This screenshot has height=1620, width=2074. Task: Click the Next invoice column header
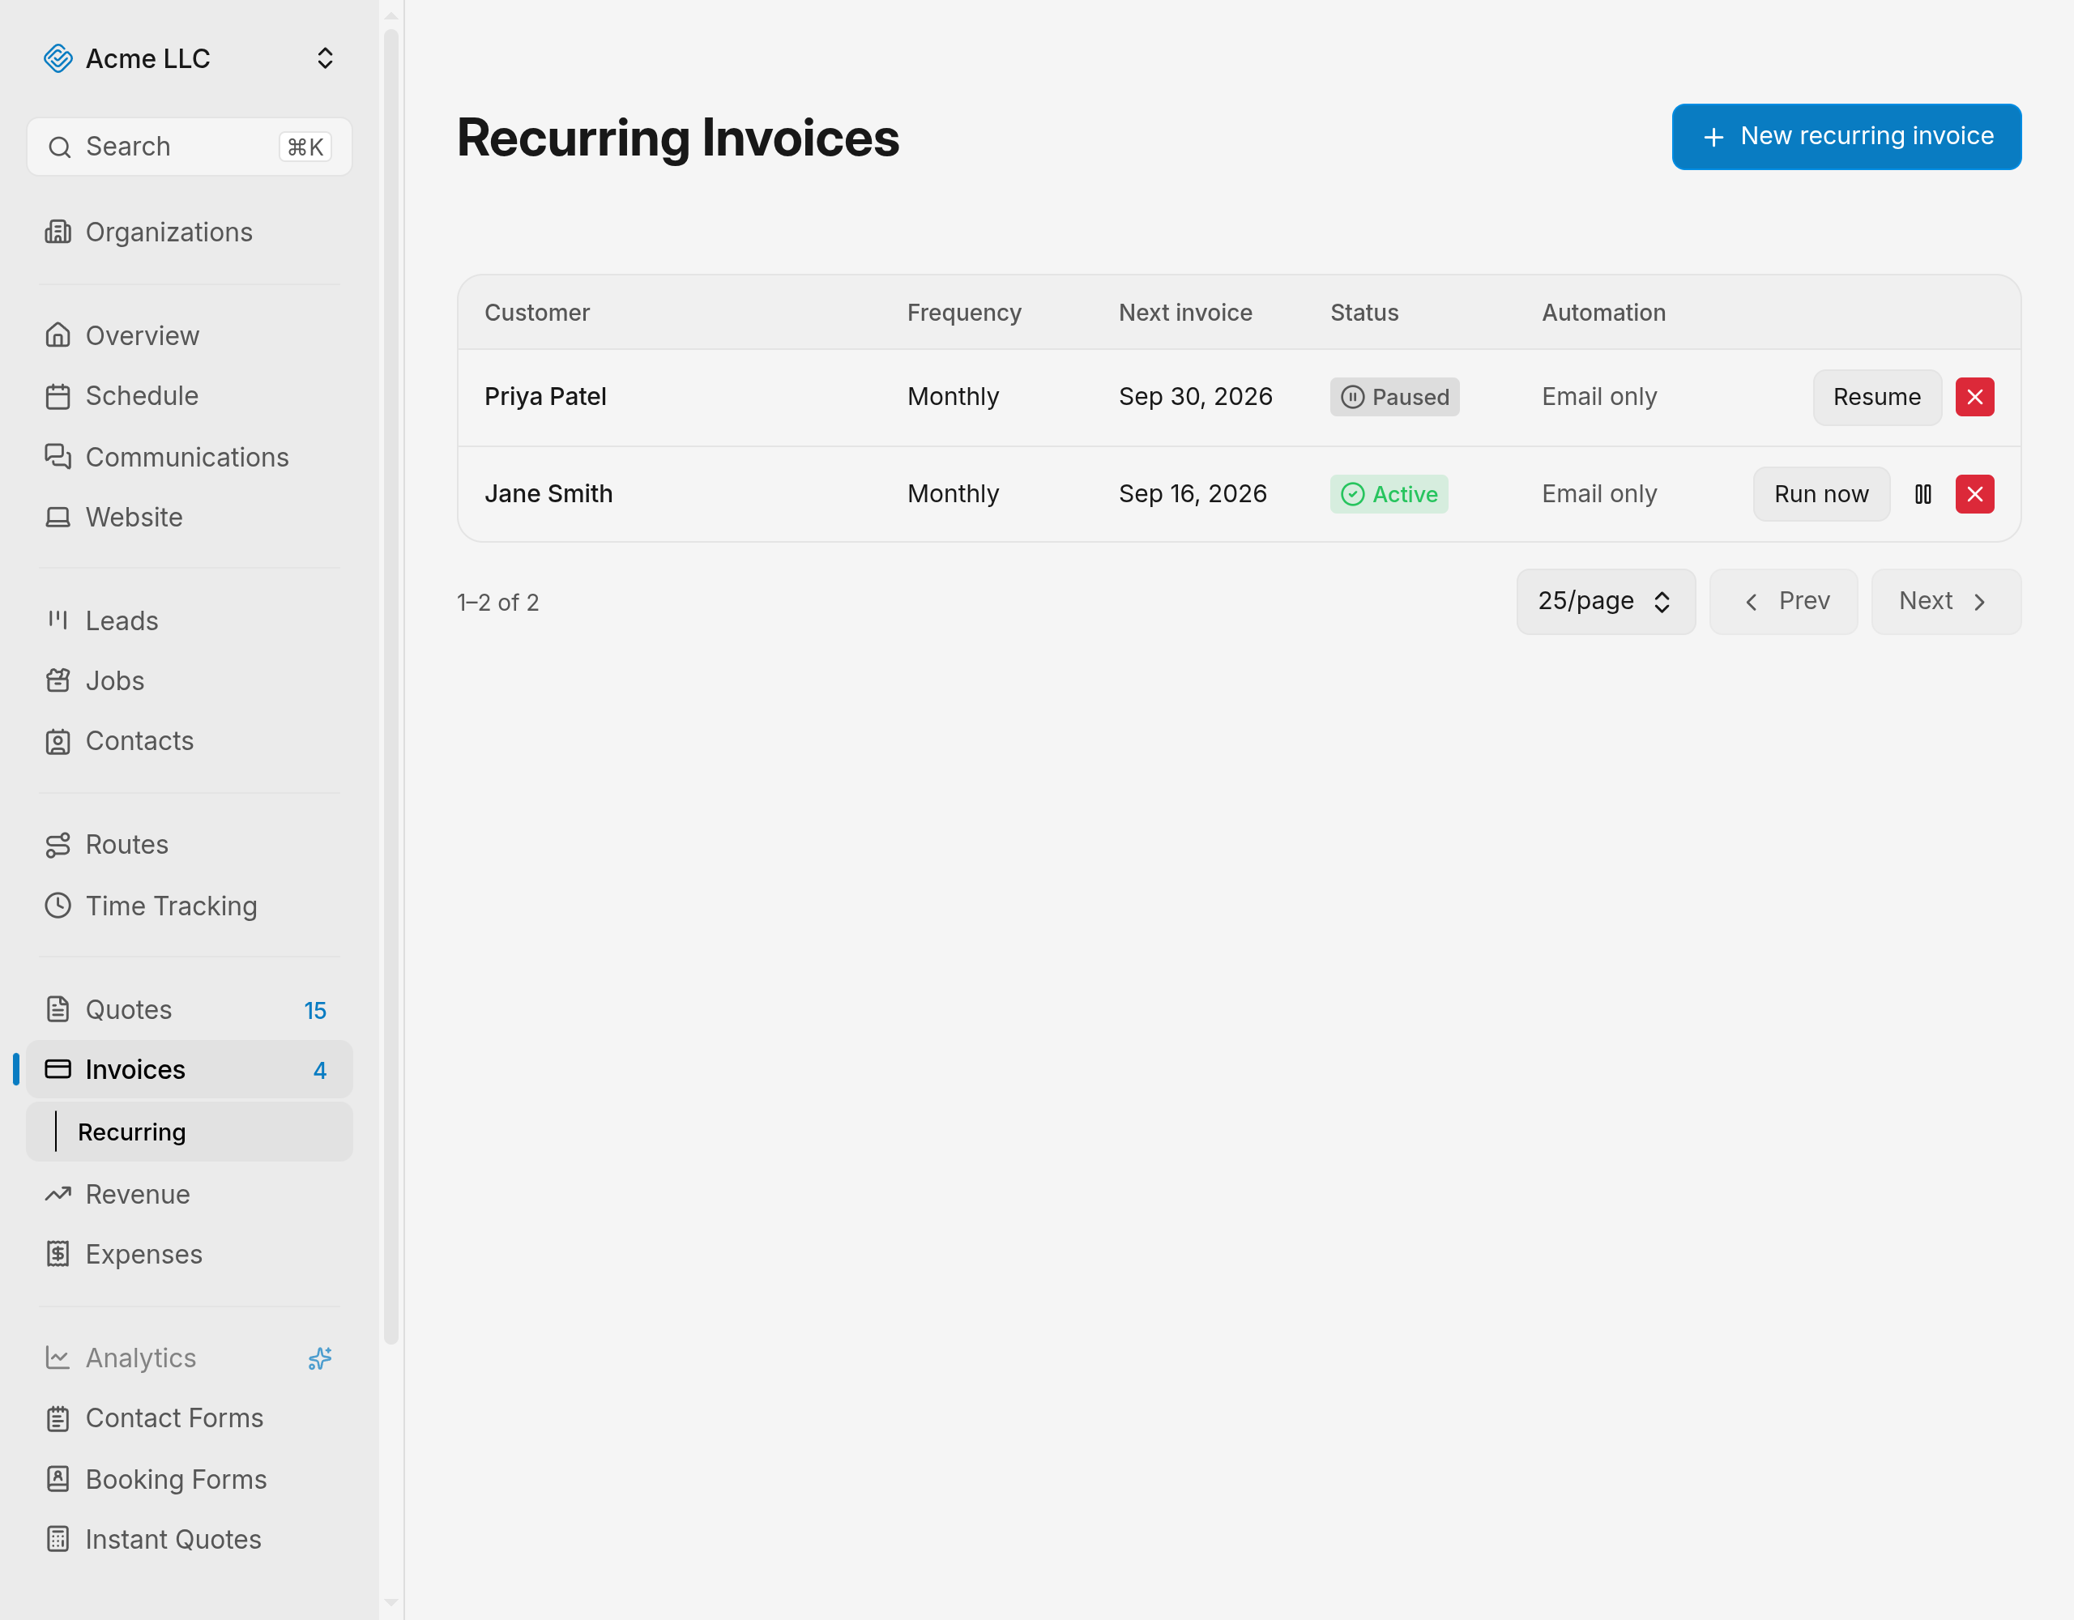point(1185,313)
